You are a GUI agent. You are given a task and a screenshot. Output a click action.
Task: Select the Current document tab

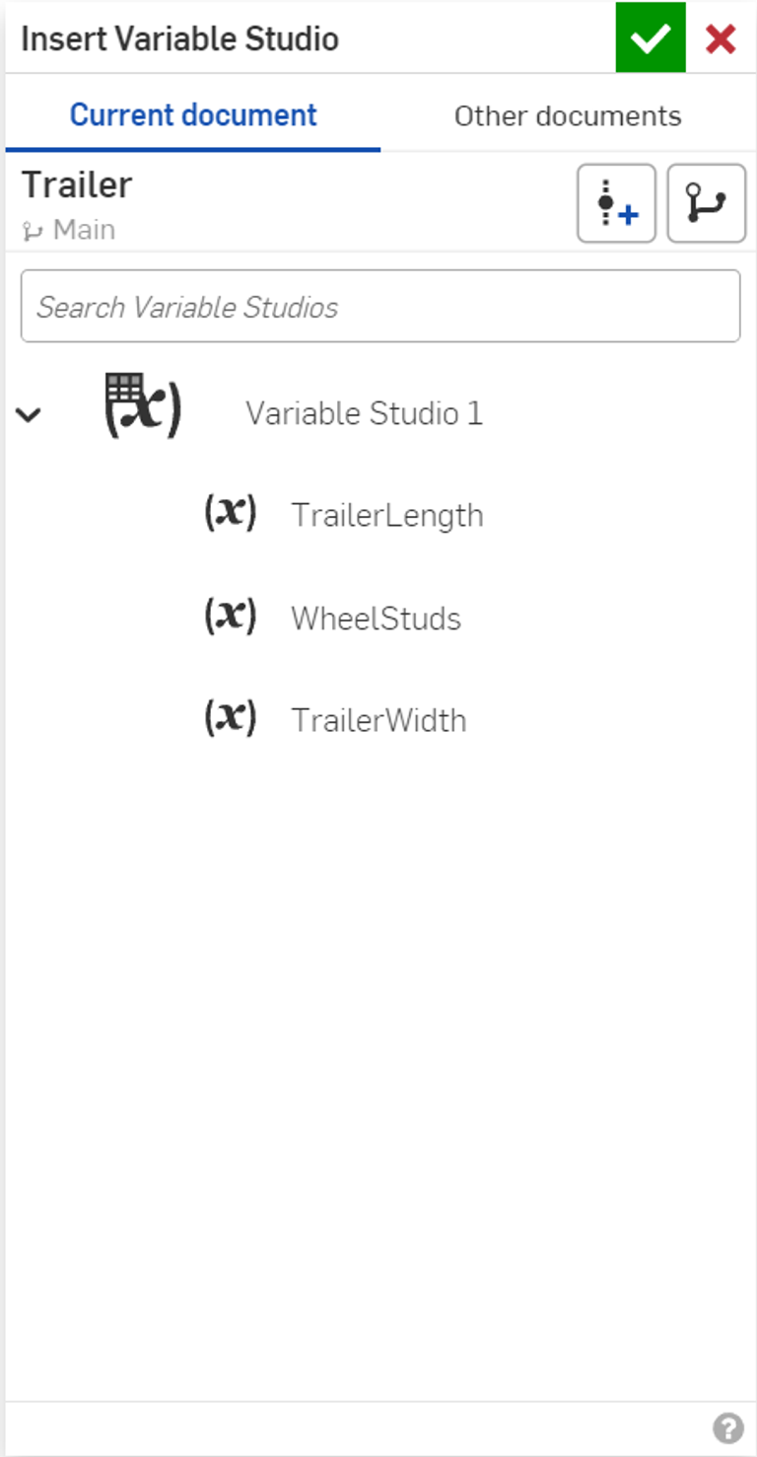click(193, 115)
